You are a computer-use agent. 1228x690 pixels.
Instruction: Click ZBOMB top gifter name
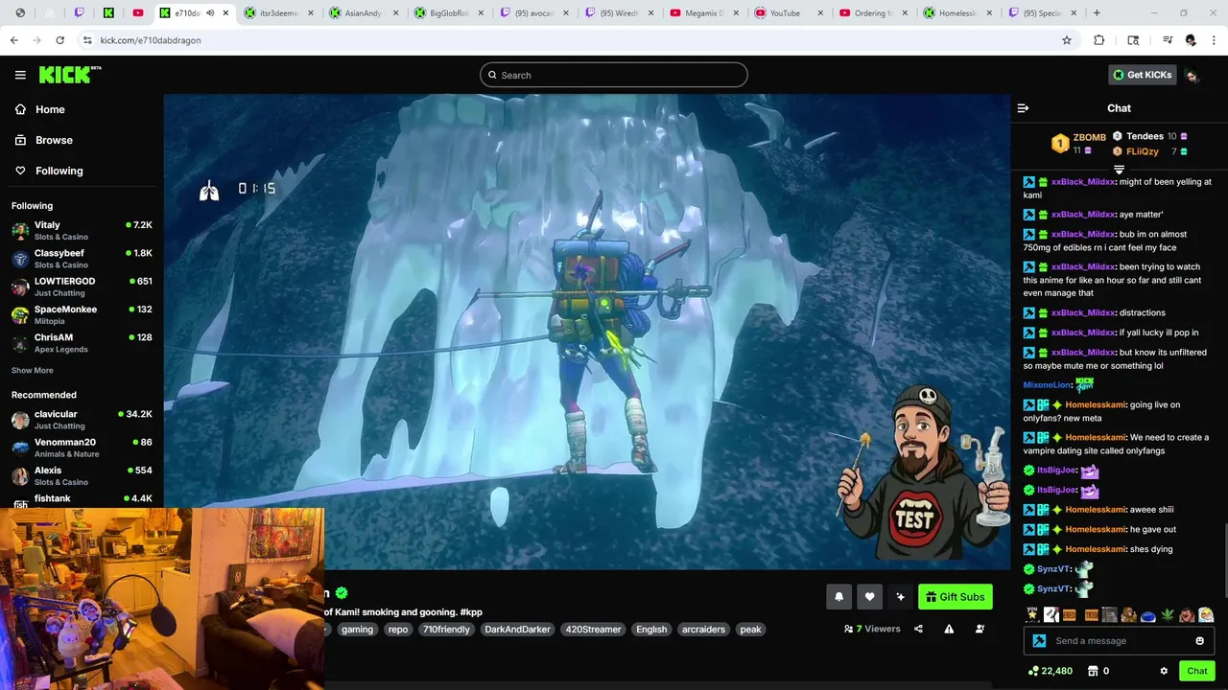click(x=1089, y=137)
